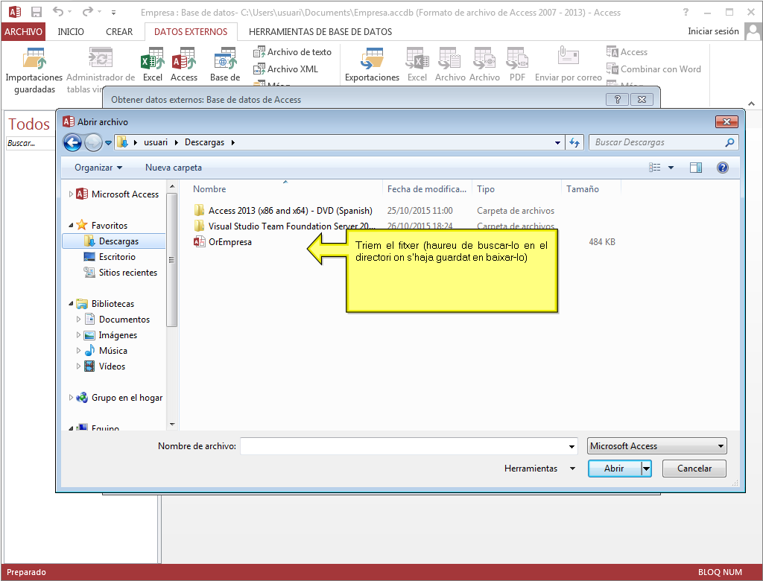Click the search magnifier in Buscar Descargas
This screenshot has height=581, width=763.
(x=729, y=142)
